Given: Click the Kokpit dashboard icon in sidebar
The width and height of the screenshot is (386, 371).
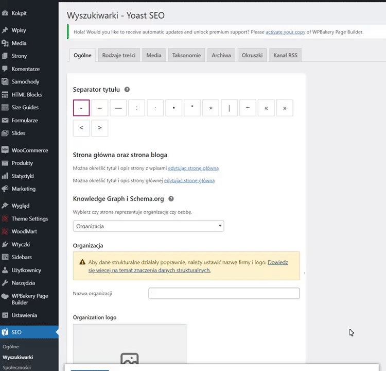Looking at the screenshot, I should pos(5,13).
